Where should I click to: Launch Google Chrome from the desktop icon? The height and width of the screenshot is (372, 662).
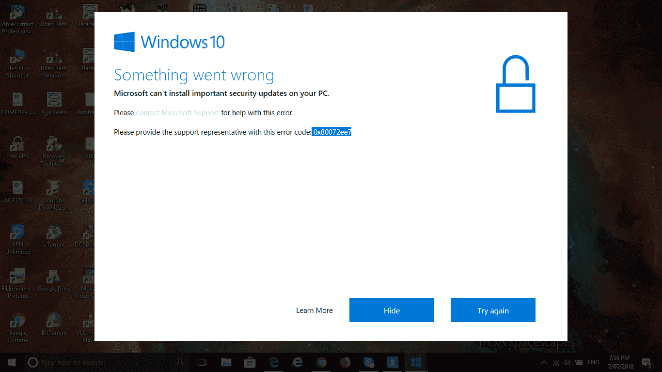tap(18, 327)
